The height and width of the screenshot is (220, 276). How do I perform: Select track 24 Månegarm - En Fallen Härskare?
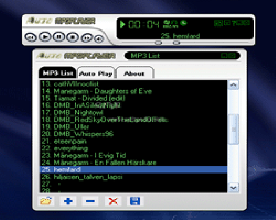(x=134, y=163)
